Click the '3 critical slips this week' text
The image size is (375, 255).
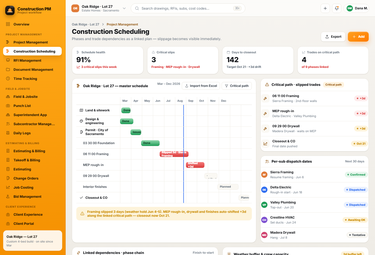pyautogui.click(x=99, y=67)
